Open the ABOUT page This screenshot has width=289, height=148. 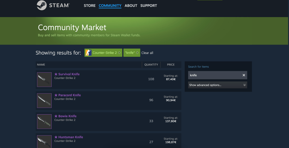point(131,6)
